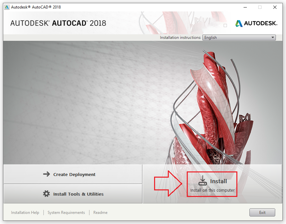Select Install Tools & Utilities
The image size is (286, 224).
click(73, 194)
